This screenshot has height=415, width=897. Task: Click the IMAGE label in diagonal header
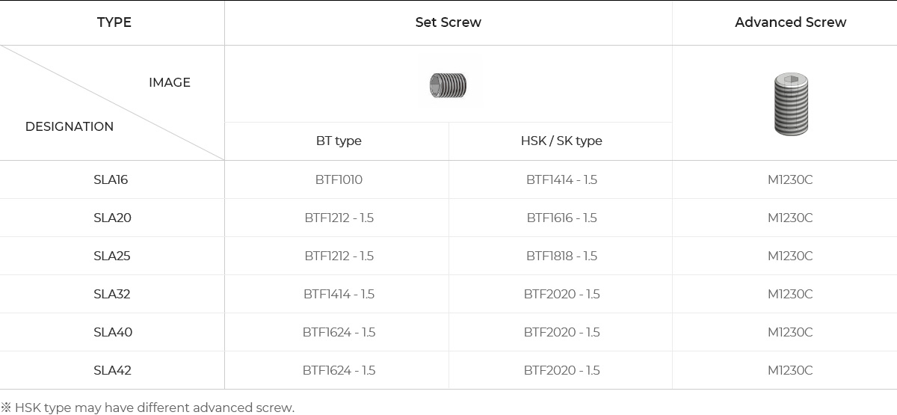[170, 82]
